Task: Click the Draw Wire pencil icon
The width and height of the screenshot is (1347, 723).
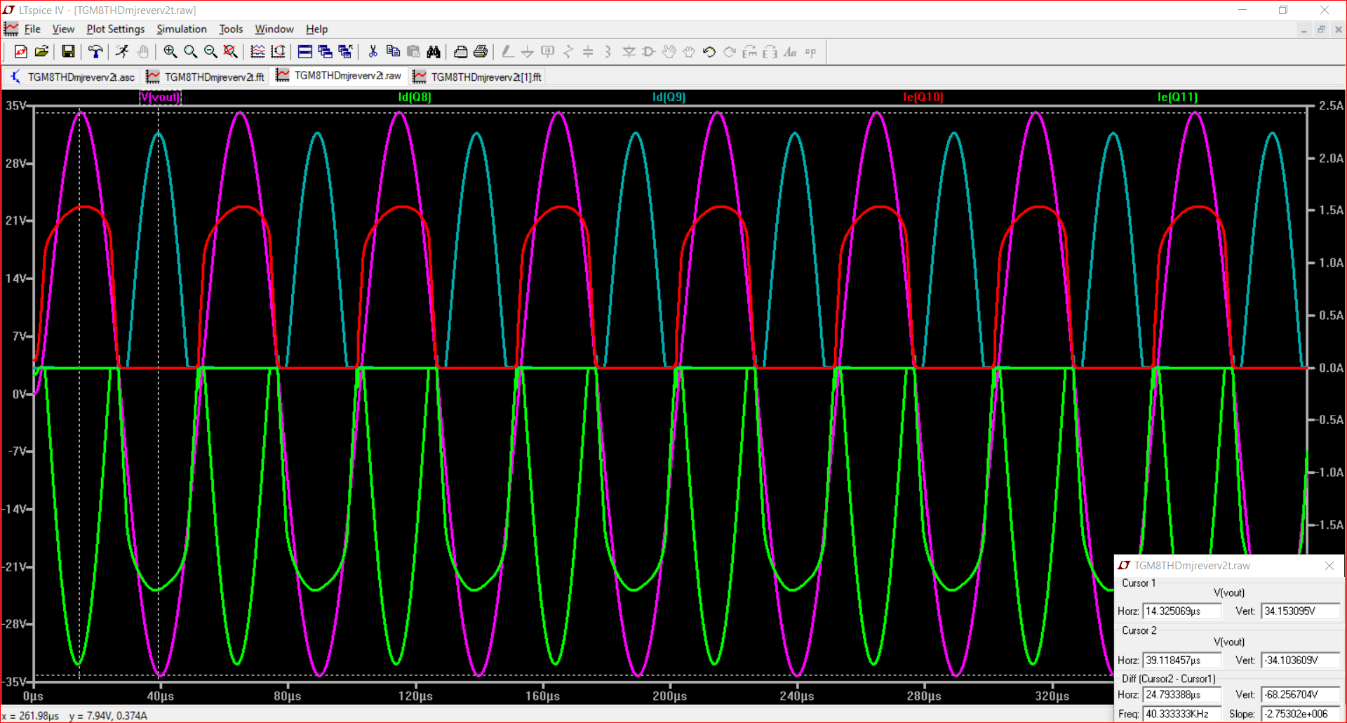Action: point(507,52)
